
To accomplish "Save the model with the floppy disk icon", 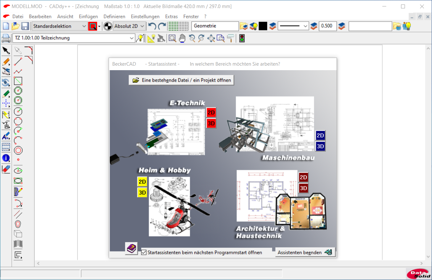I will 25,26.
